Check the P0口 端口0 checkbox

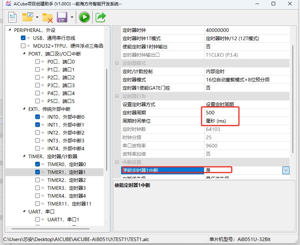pos(37,61)
